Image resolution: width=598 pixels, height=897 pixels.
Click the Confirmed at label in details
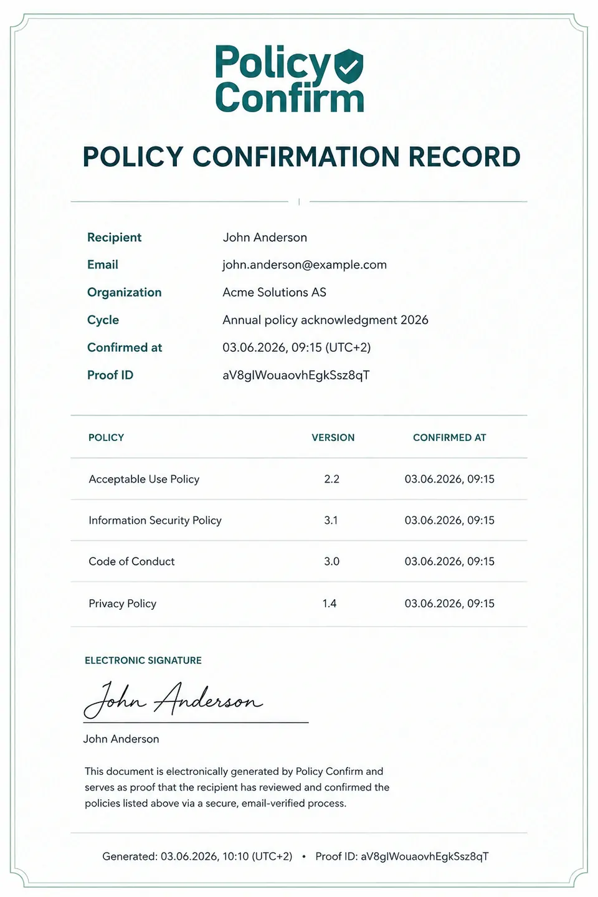pos(125,348)
